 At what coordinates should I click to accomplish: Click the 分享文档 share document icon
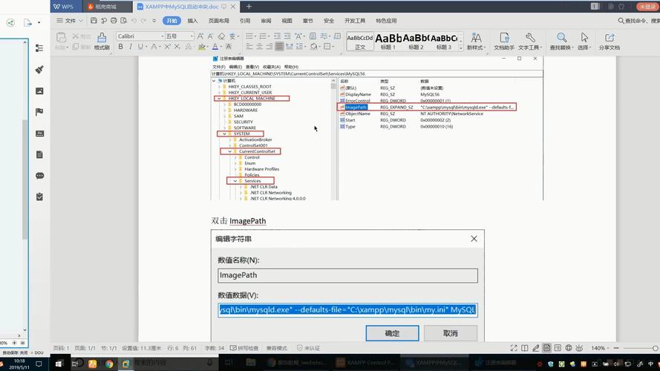click(609, 42)
